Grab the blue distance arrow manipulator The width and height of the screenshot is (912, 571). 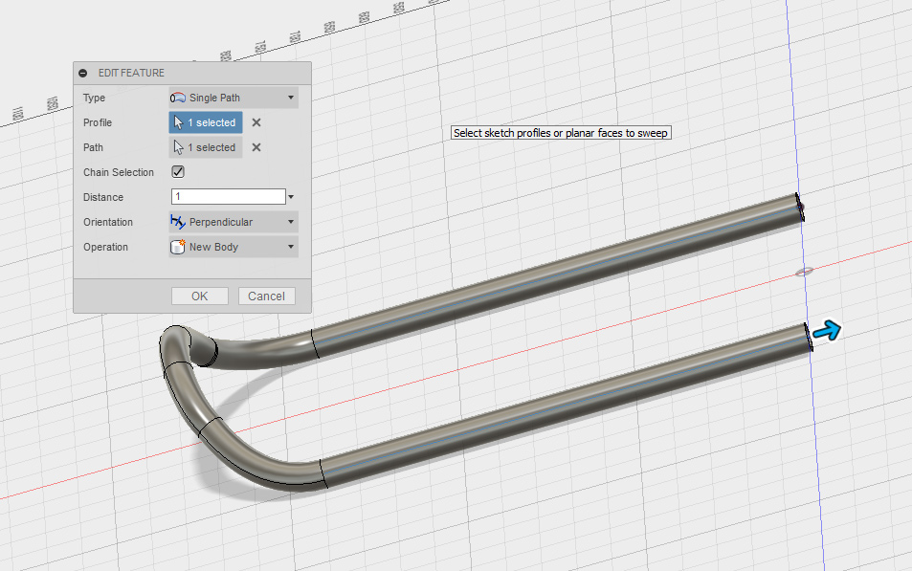click(828, 332)
